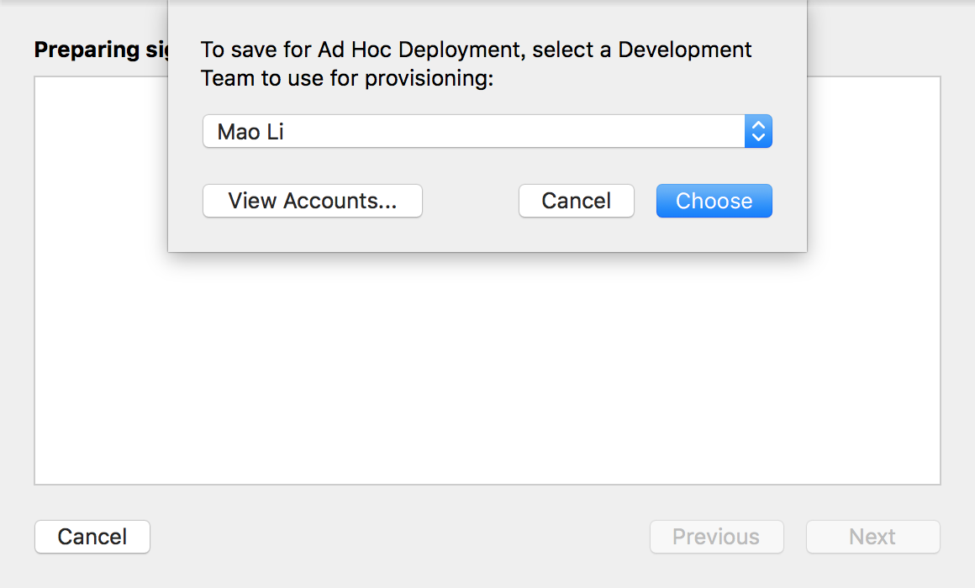Click the upward chevron in the team popup stepper

[758, 125]
